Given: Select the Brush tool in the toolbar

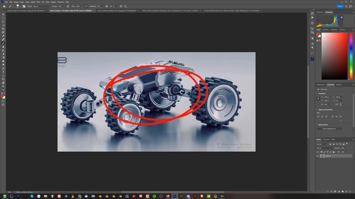Looking at the screenshot, I should coord(3,43).
